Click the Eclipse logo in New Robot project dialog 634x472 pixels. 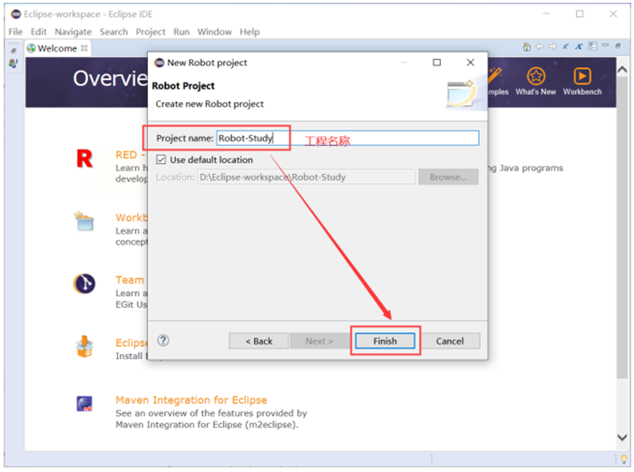coord(160,63)
